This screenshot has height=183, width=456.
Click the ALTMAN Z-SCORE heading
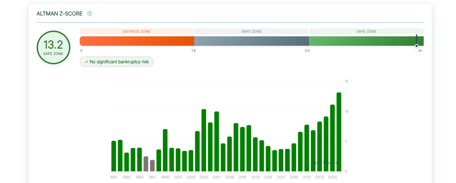point(60,13)
